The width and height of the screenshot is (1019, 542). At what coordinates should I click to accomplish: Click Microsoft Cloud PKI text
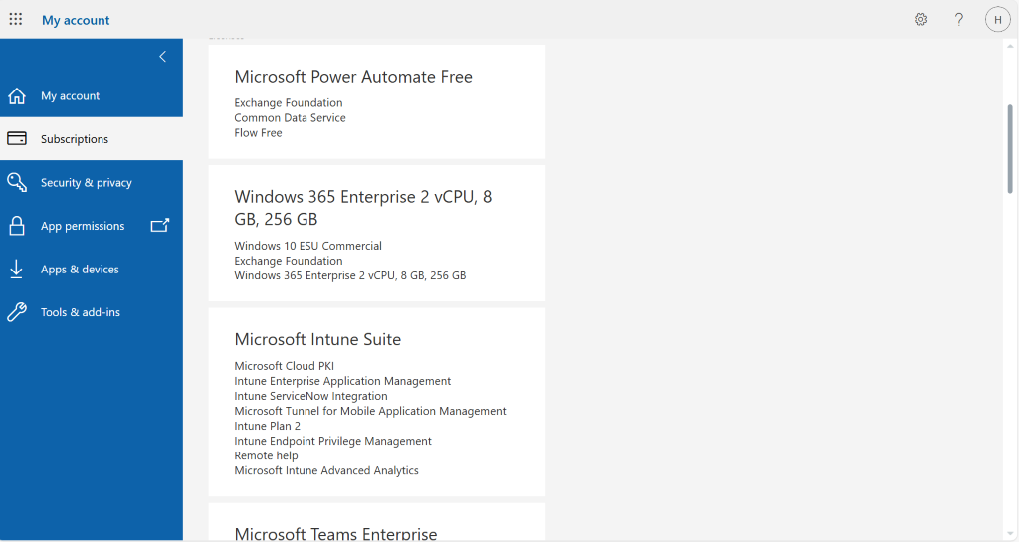click(284, 366)
